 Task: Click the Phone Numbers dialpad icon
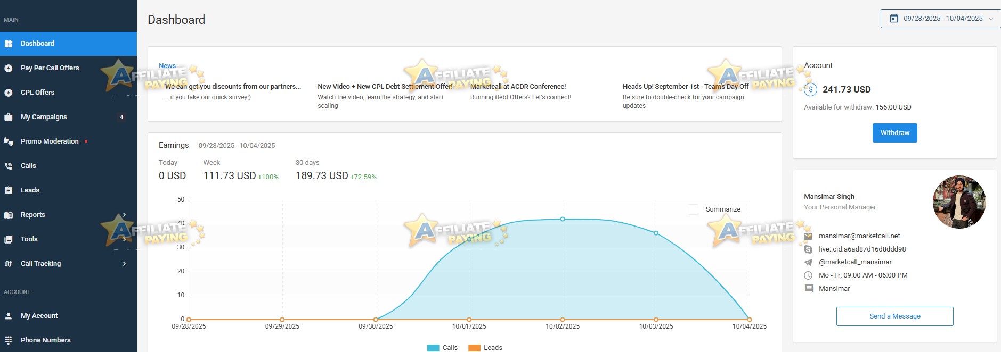pyautogui.click(x=9, y=340)
